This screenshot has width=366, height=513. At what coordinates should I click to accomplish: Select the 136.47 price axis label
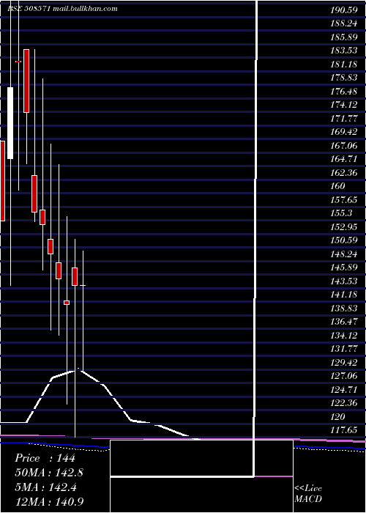point(344,322)
